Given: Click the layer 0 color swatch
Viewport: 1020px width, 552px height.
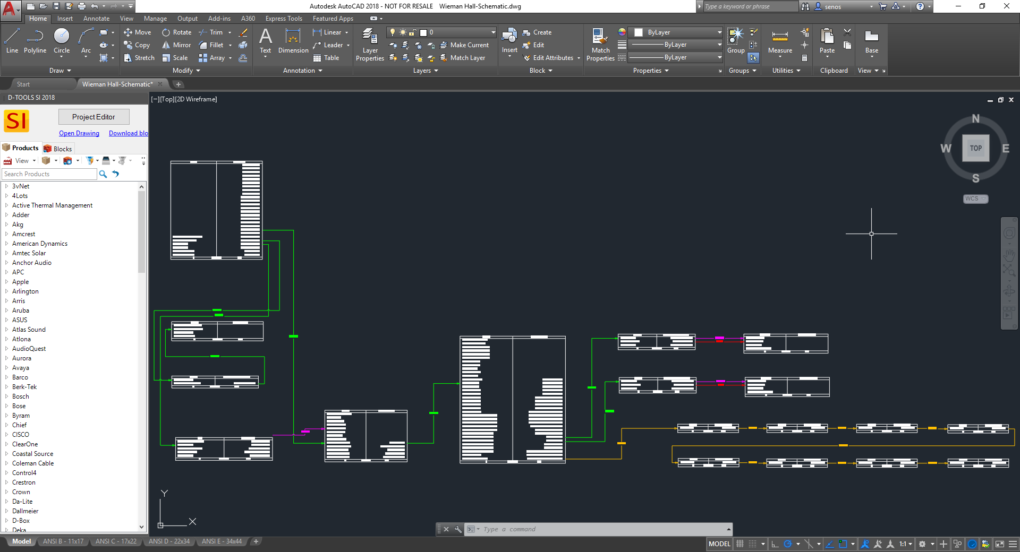Looking at the screenshot, I should click(423, 32).
